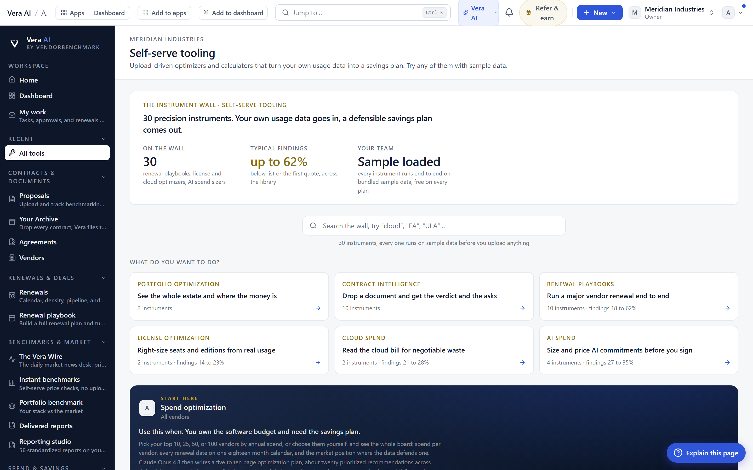This screenshot has height=470, width=753.
Task: Click the Renewals calendar icon
Action: 12,296
